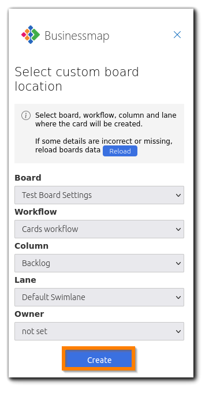Image resolution: width=209 pixels, height=393 pixels.
Task: Click the Lane field label
Action: pos(25,280)
